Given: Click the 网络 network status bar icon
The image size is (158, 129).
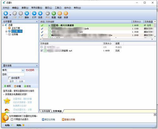Looking at the screenshot, I should click(23, 125).
